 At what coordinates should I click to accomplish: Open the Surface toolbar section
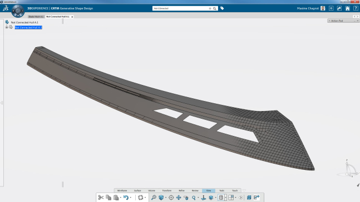click(x=137, y=190)
